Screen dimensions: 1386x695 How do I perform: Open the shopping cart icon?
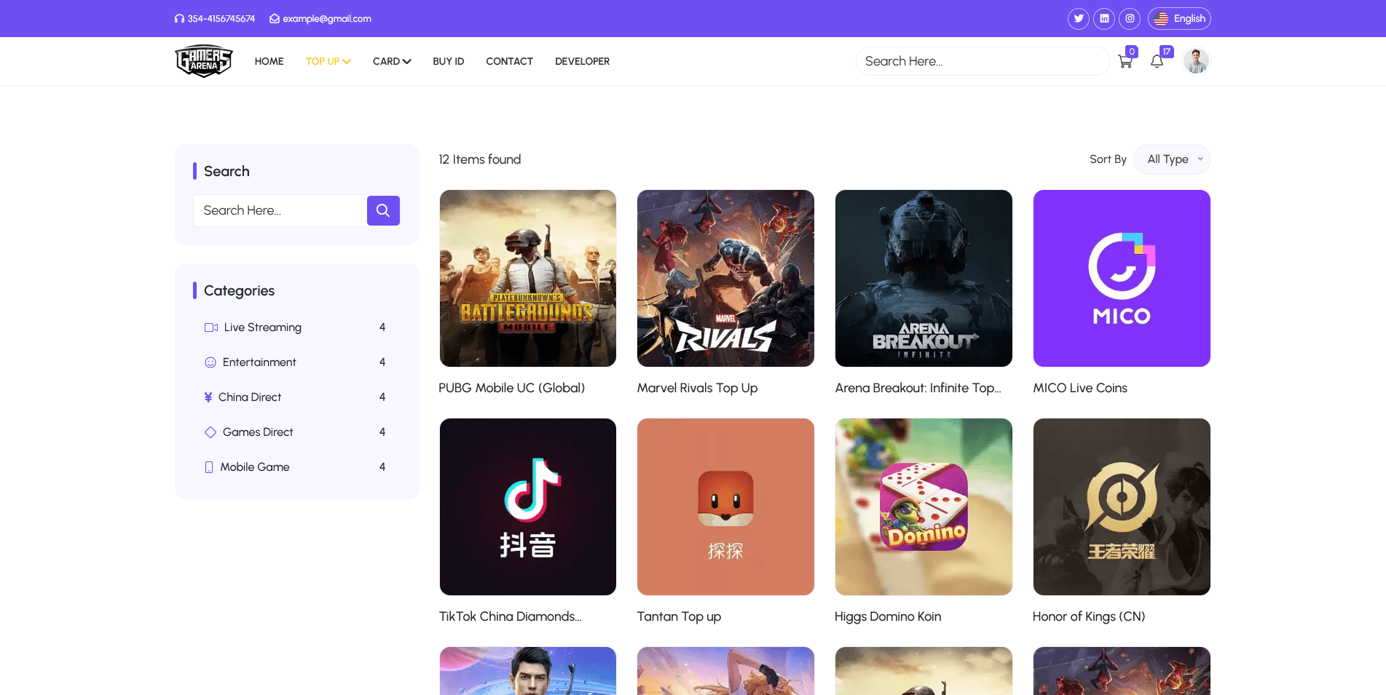tap(1125, 61)
